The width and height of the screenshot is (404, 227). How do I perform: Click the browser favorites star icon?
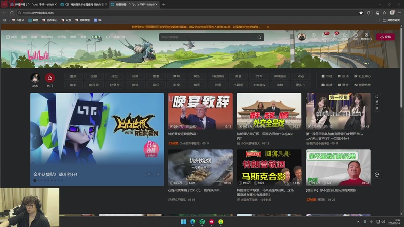[361, 13]
